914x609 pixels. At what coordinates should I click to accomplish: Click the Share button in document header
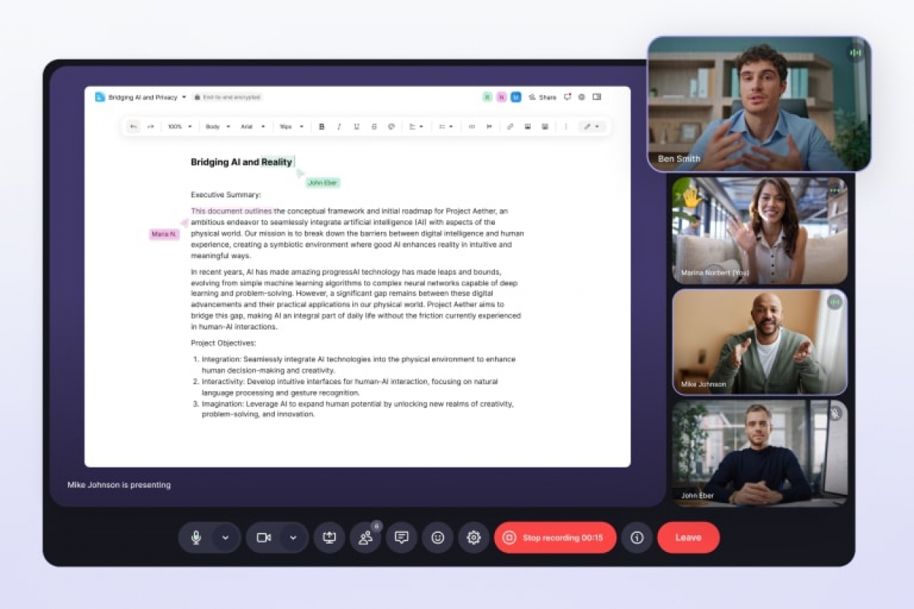pyautogui.click(x=543, y=97)
